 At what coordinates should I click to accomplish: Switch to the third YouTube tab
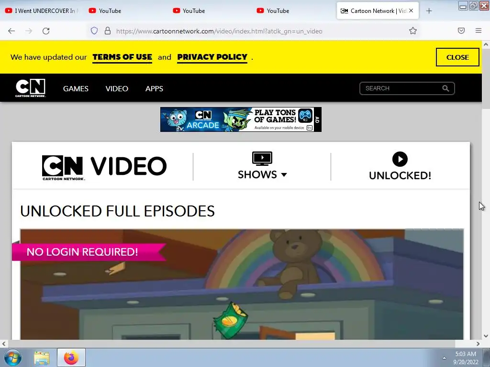tap(210, 11)
